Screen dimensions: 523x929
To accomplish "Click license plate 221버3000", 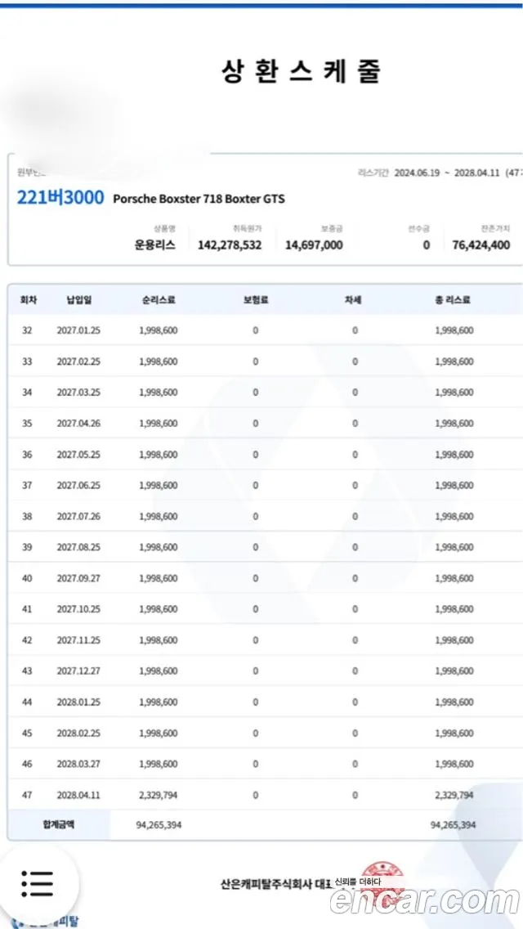I will pos(60,198).
